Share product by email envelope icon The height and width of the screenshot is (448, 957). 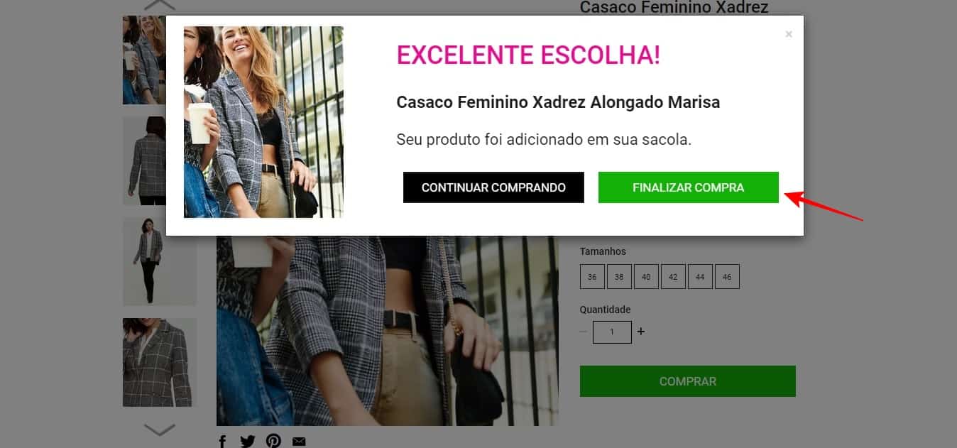(x=299, y=442)
